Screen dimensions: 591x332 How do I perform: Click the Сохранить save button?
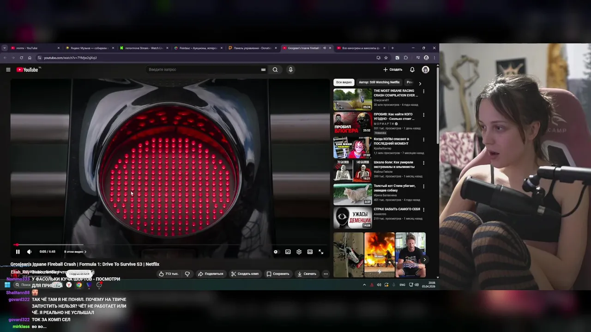coord(278,274)
